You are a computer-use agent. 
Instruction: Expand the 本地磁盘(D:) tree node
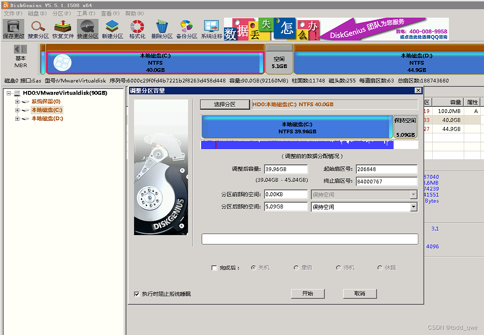(x=17, y=119)
